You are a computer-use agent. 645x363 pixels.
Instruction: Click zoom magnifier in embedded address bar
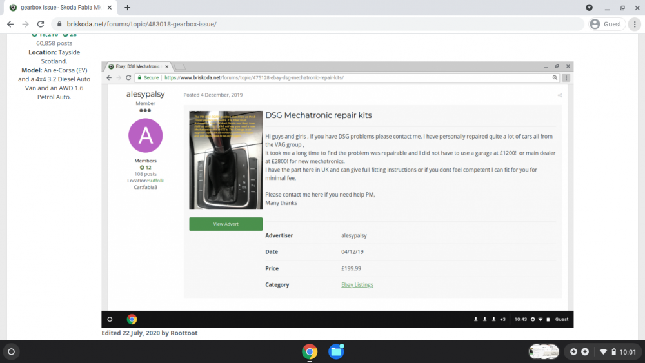pos(555,78)
